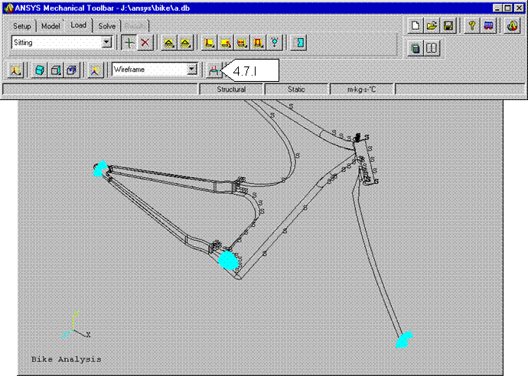This screenshot has width=528, height=376.
Task: Open a database with the folder icon
Action: click(x=432, y=26)
